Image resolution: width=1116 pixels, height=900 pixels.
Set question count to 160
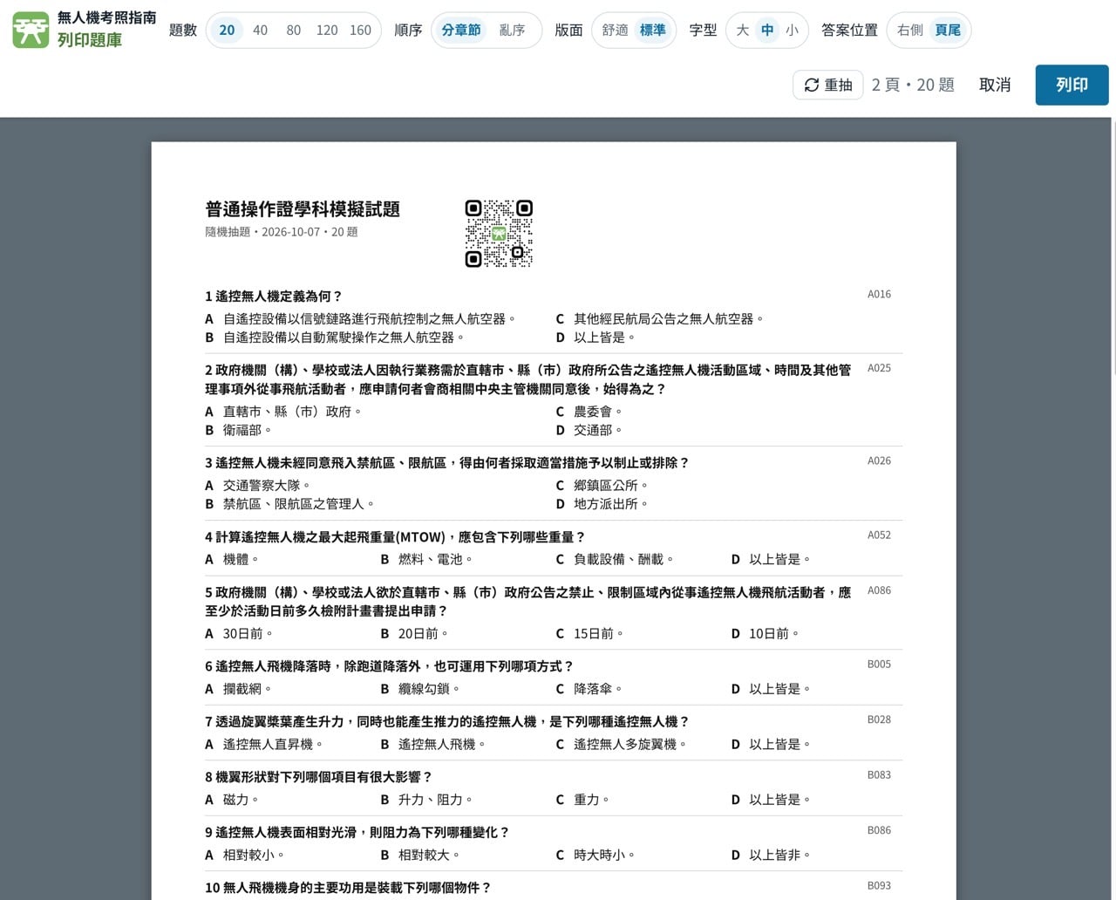(360, 30)
